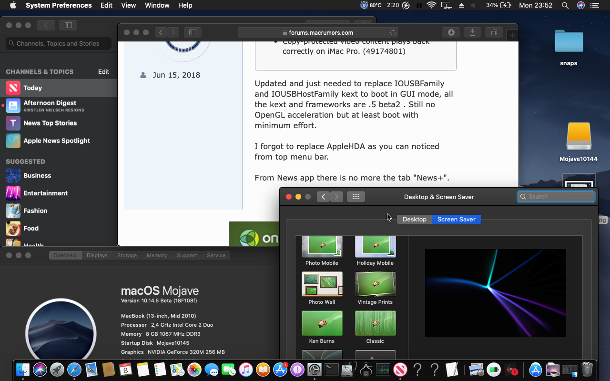Open Calendar icon in the Dock
610x381 pixels.
point(126,370)
